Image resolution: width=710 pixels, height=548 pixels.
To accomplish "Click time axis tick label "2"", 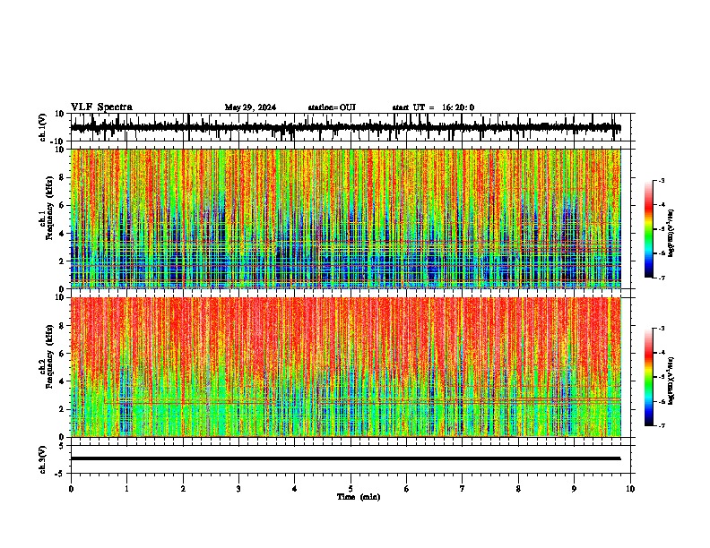I will [x=183, y=489].
